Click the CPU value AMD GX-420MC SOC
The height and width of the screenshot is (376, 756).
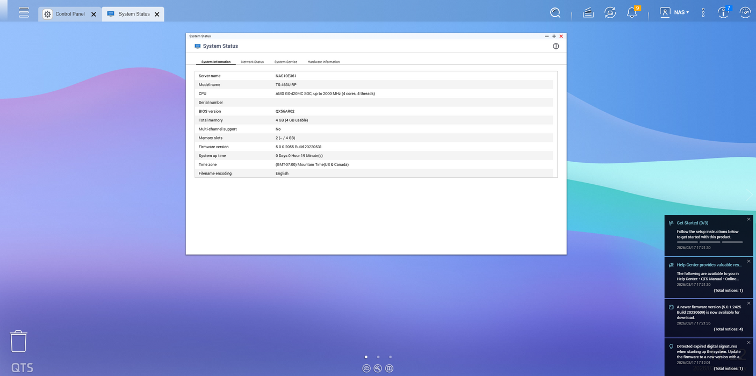click(325, 93)
